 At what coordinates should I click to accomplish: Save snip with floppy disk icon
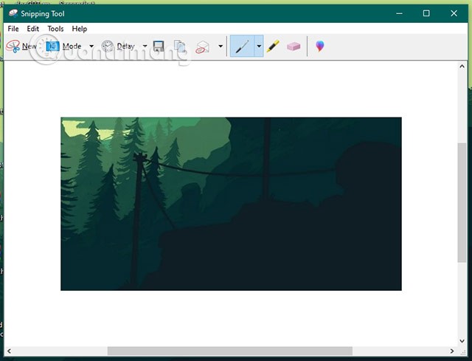point(159,47)
